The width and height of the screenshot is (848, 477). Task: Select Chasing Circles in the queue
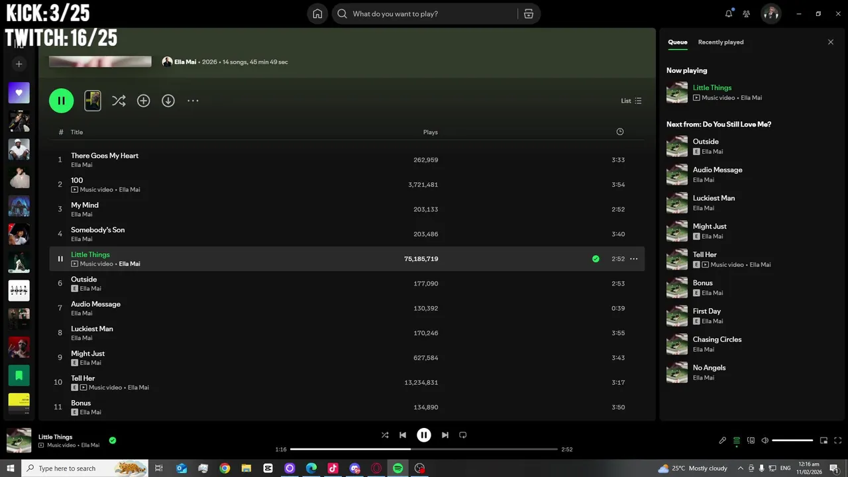click(x=752, y=344)
